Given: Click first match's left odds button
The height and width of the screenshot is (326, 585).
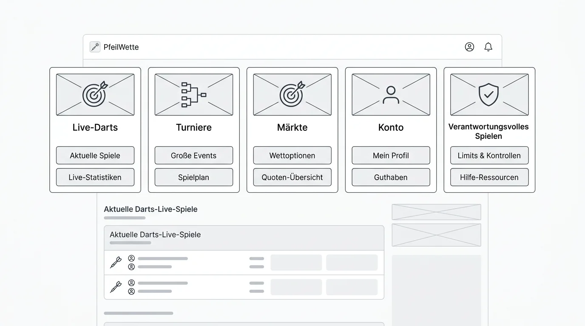Looking at the screenshot, I should coord(296,262).
